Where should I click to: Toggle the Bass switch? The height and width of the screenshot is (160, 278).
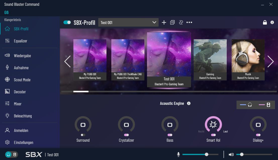click(x=170, y=135)
